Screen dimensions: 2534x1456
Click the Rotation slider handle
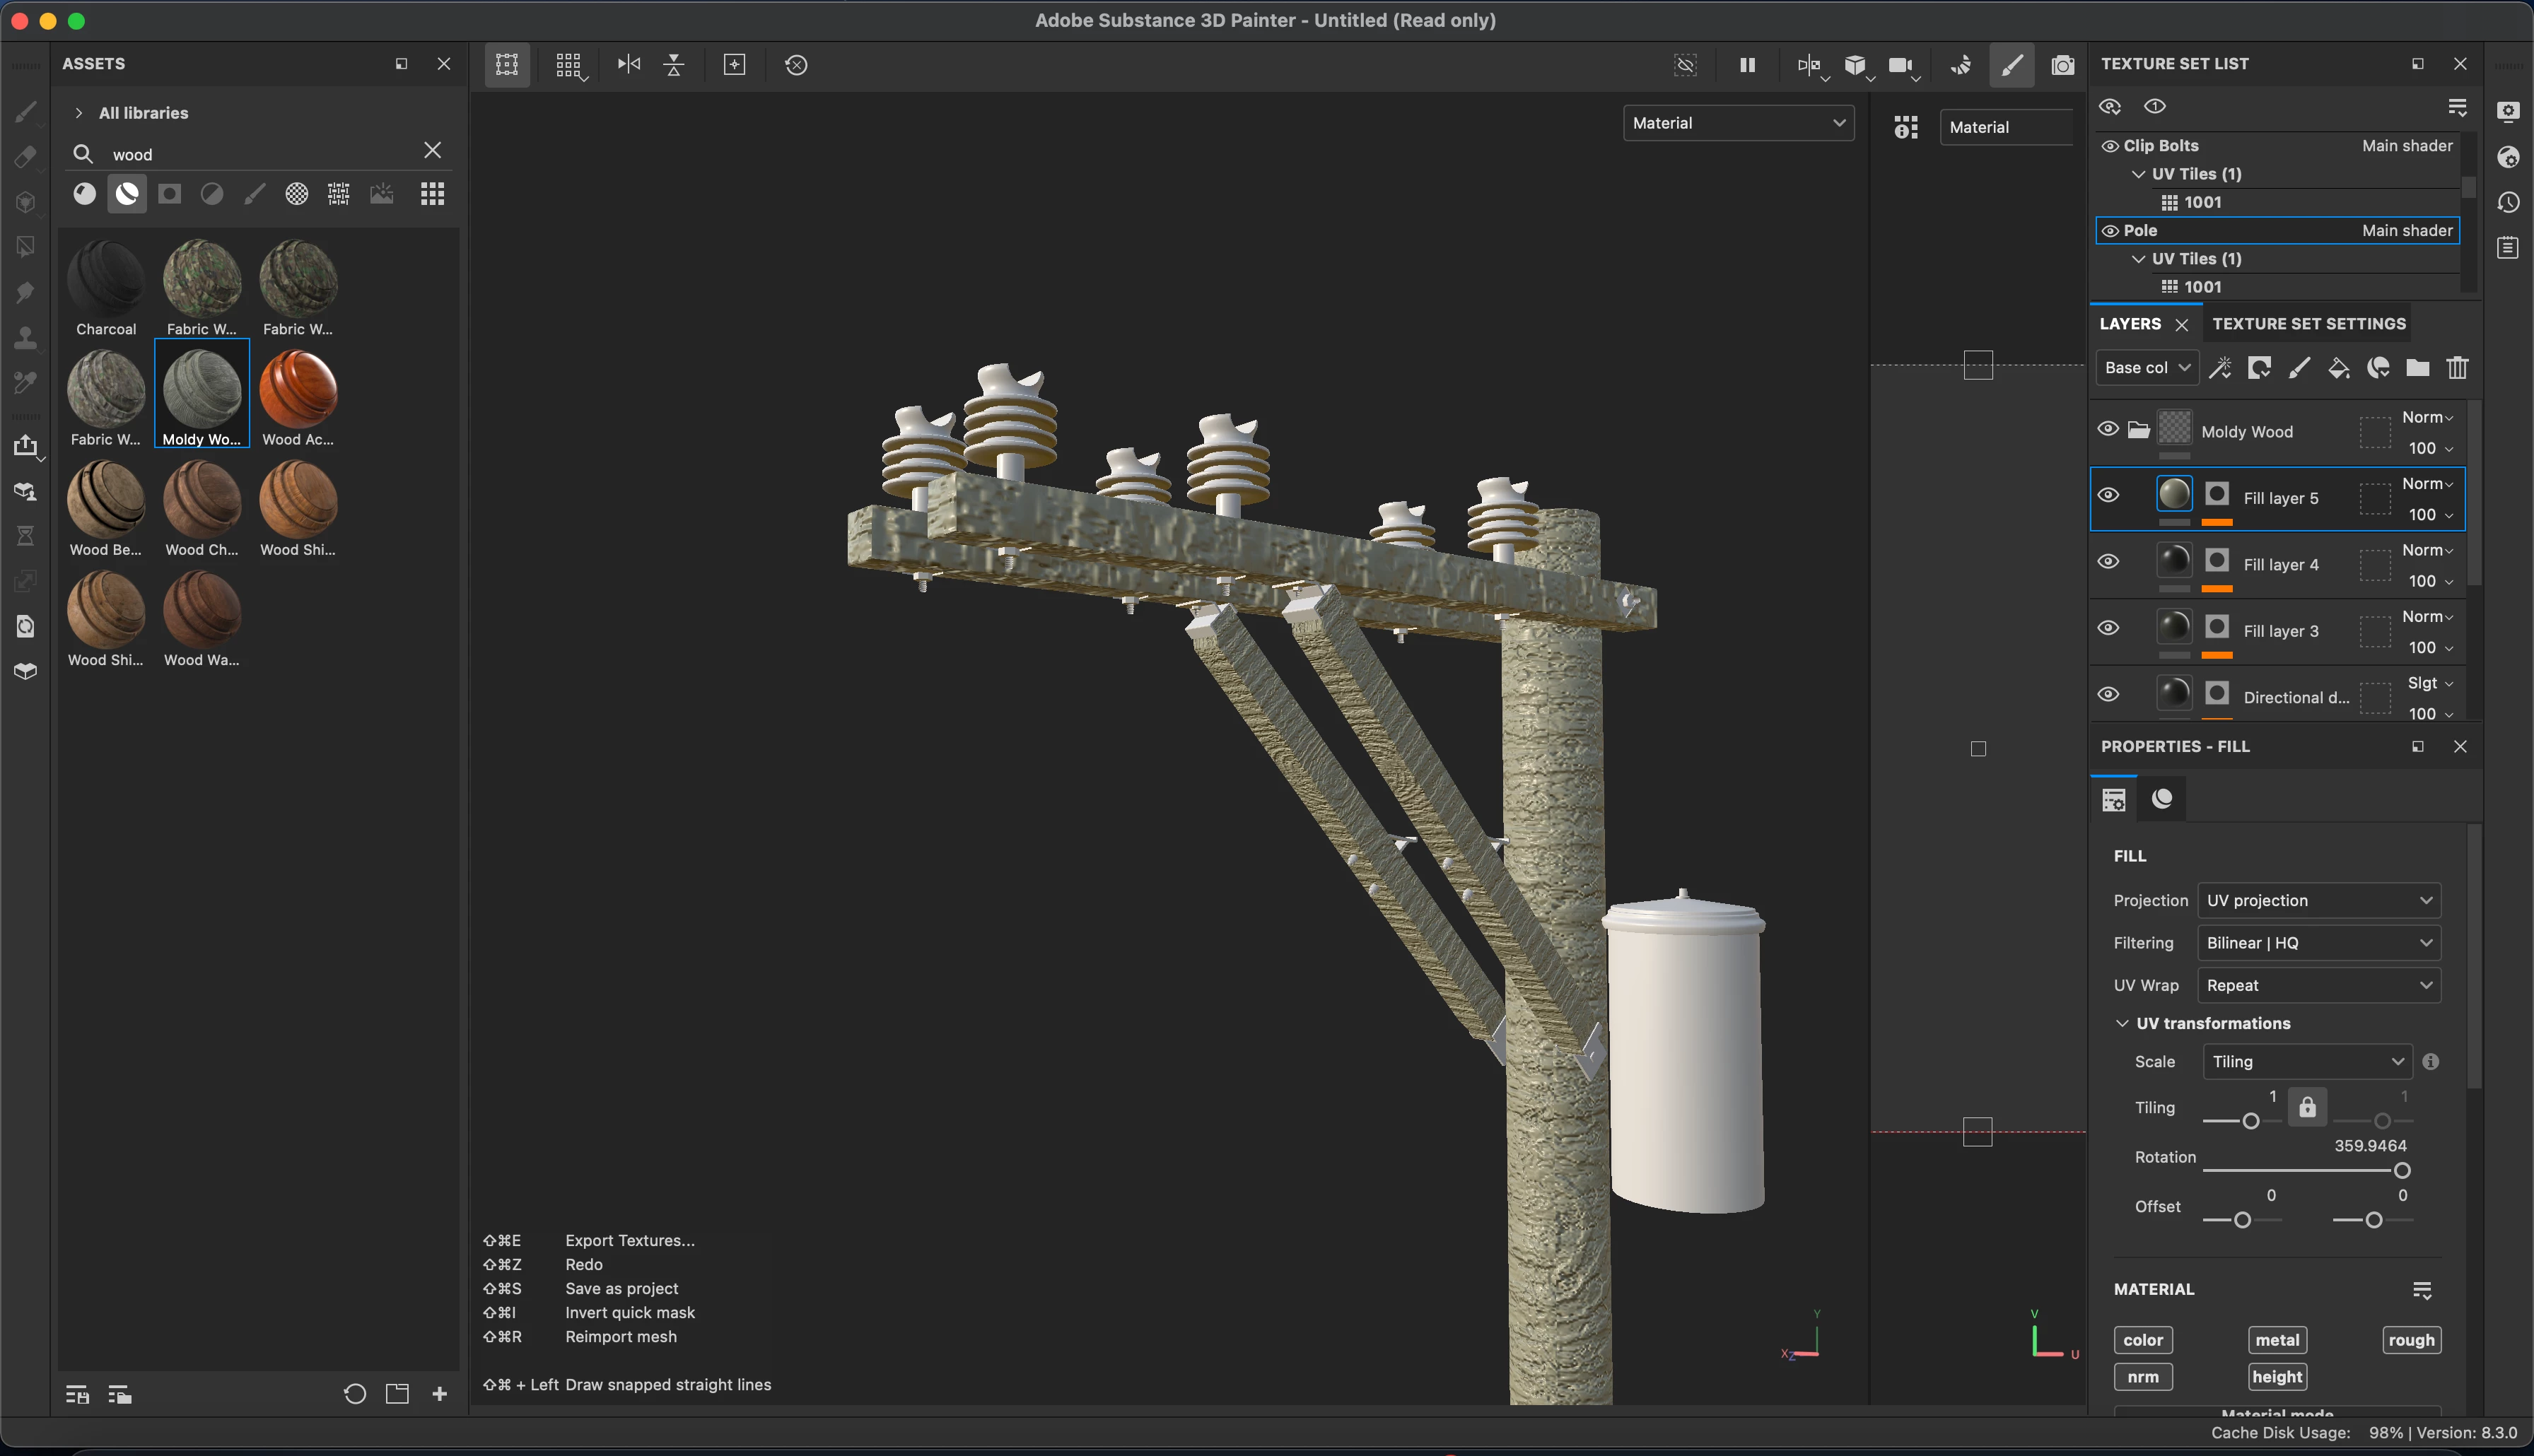tap(2401, 1171)
